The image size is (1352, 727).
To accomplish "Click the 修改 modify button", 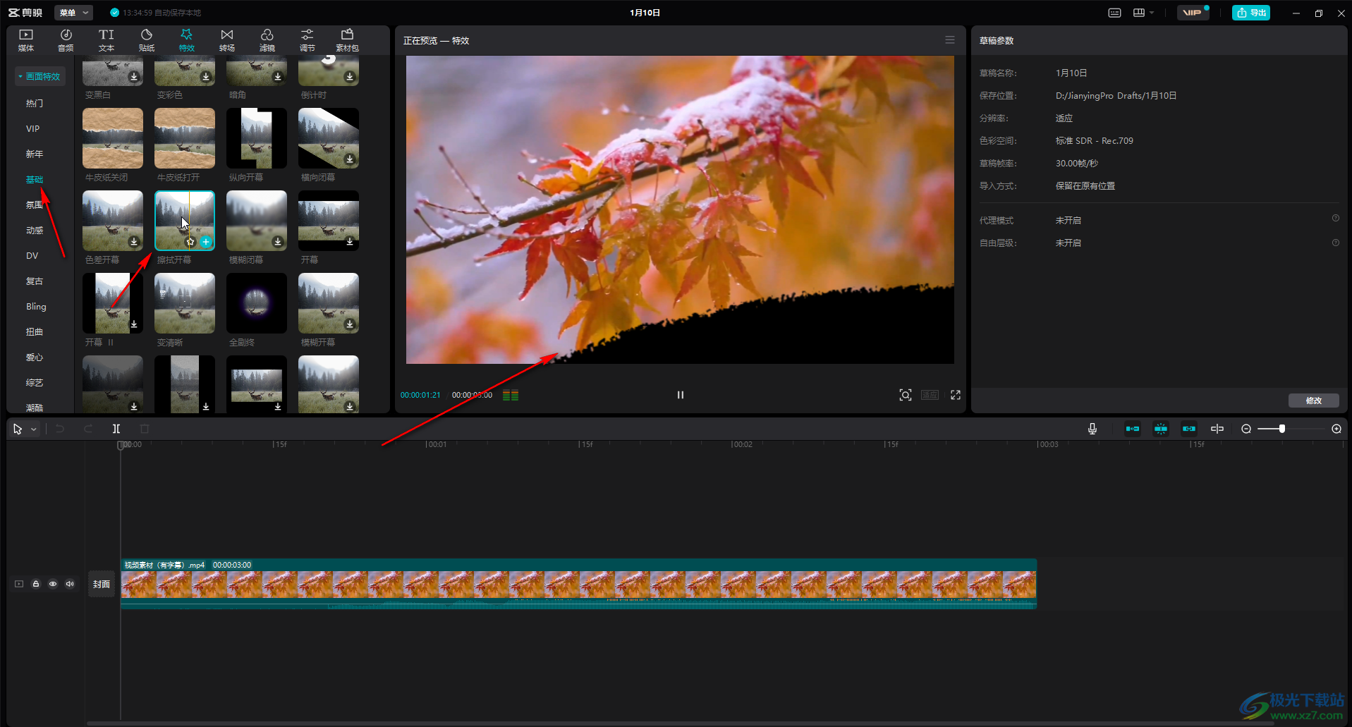I will [1314, 401].
